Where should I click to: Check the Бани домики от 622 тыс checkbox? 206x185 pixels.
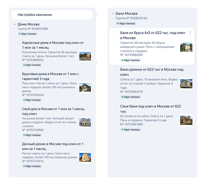point(117,69)
